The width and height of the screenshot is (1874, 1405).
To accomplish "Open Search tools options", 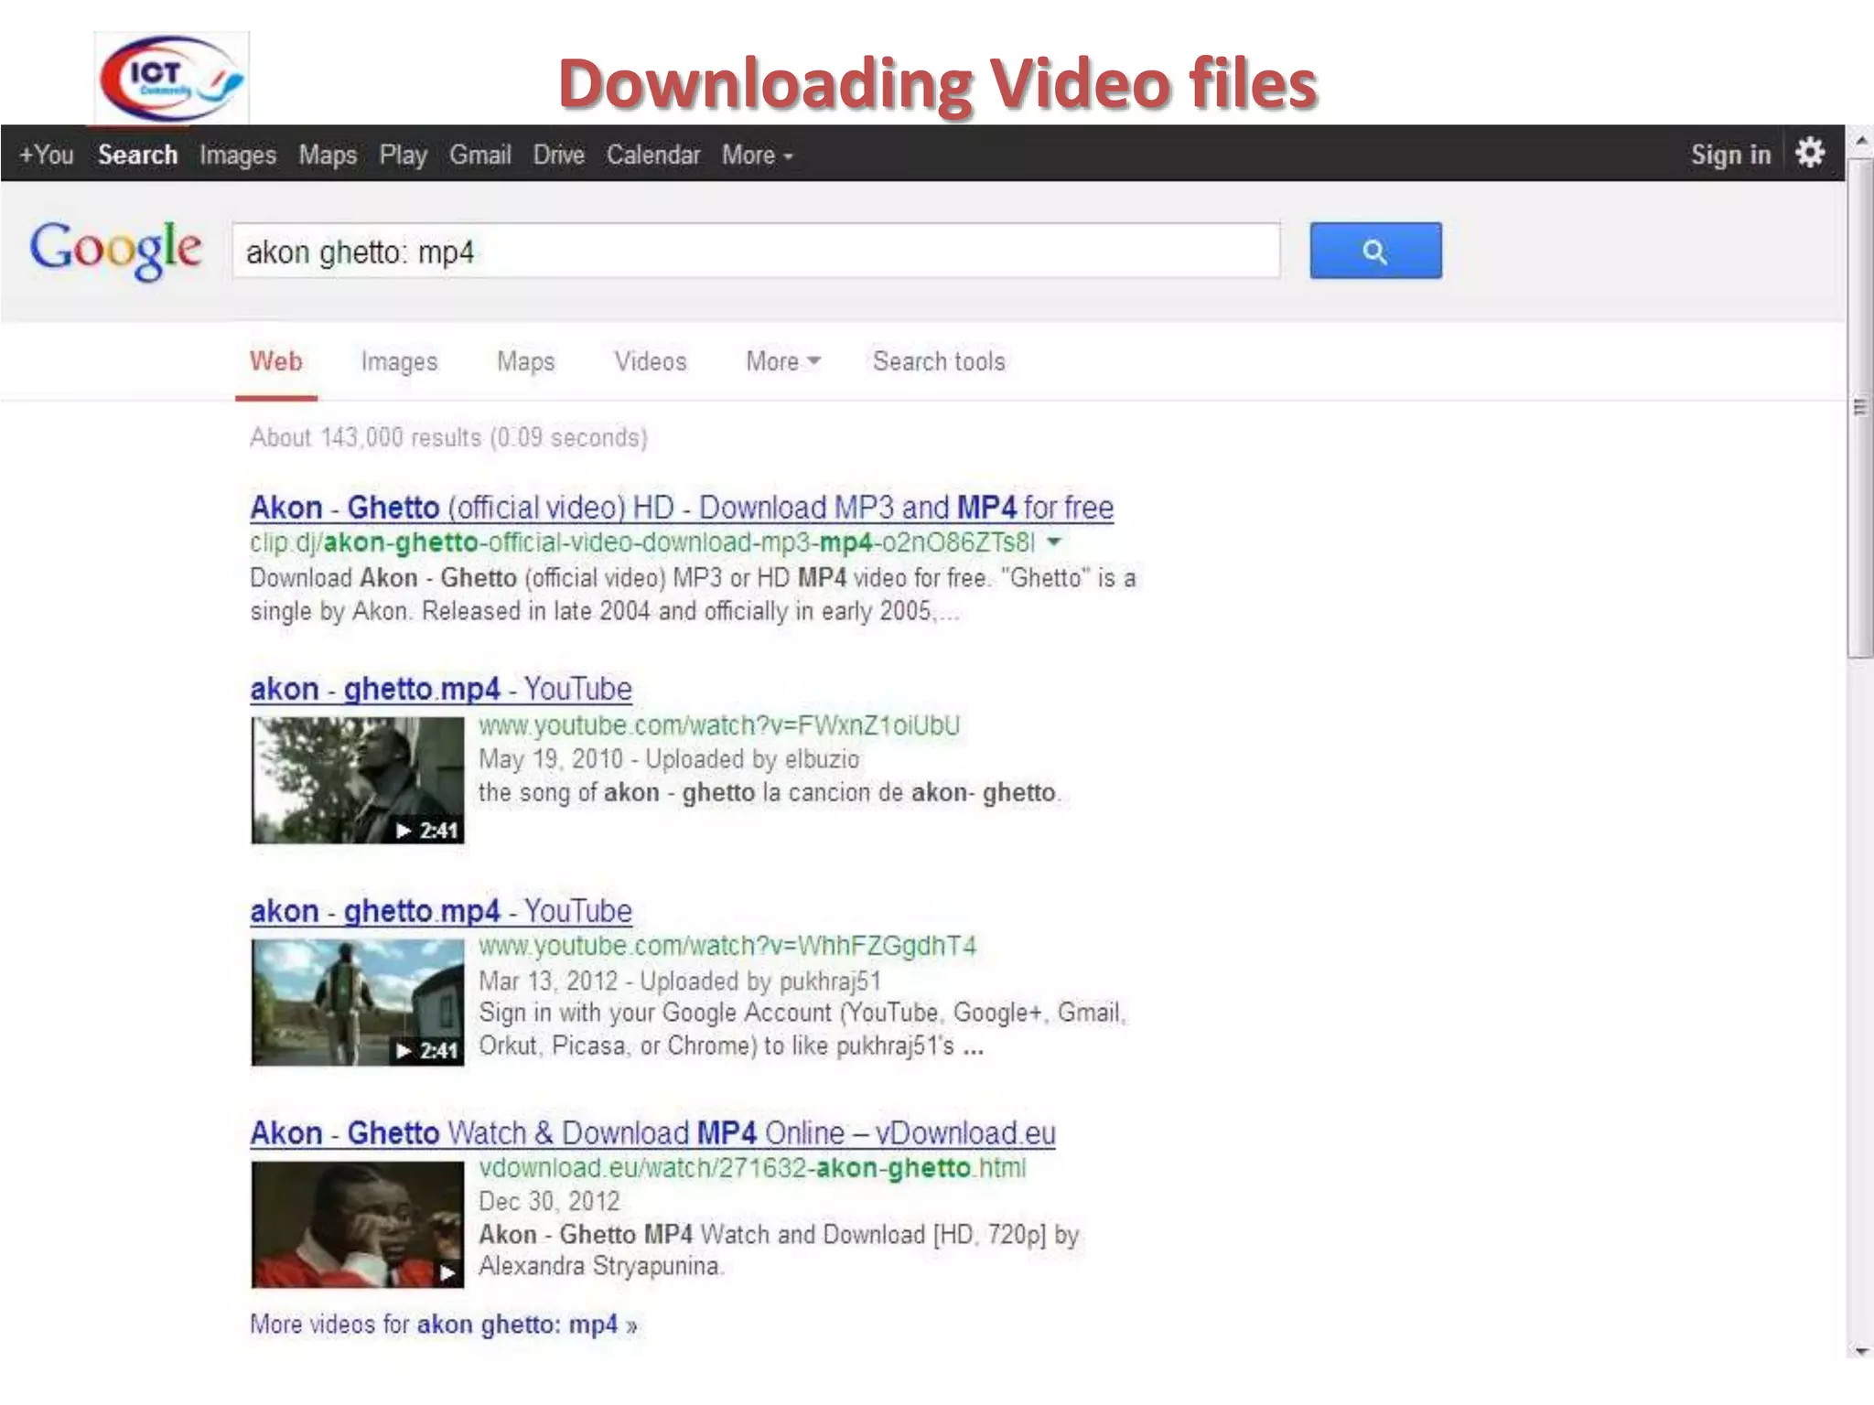I will [x=939, y=361].
